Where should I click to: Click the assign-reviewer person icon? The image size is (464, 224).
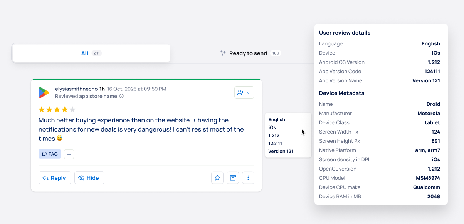(241, 92)
